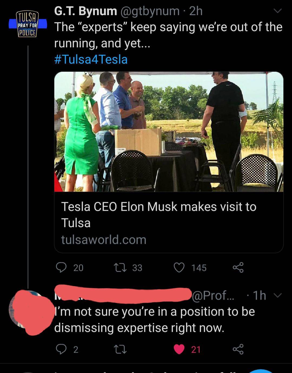The height and width of the screenshot is (373, 292).
Task: Visit G.T. Bynum's profile name
Action: (85, 11)
